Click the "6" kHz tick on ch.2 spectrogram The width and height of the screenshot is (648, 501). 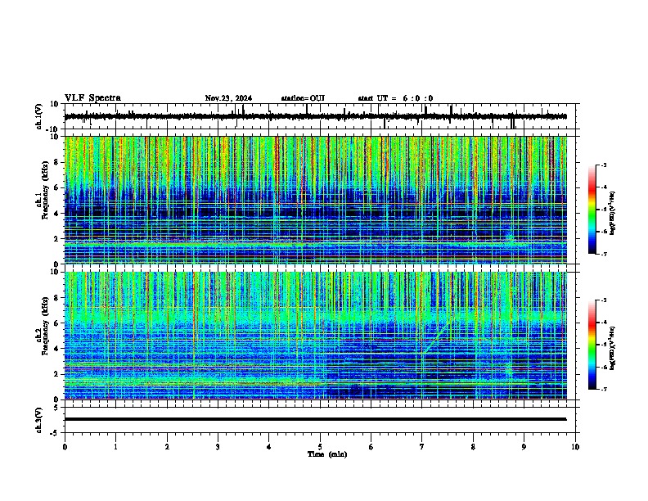coord(57,323)
